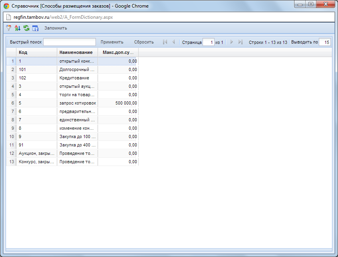Refresh the table with green arrows icon

tap(26, 28)
